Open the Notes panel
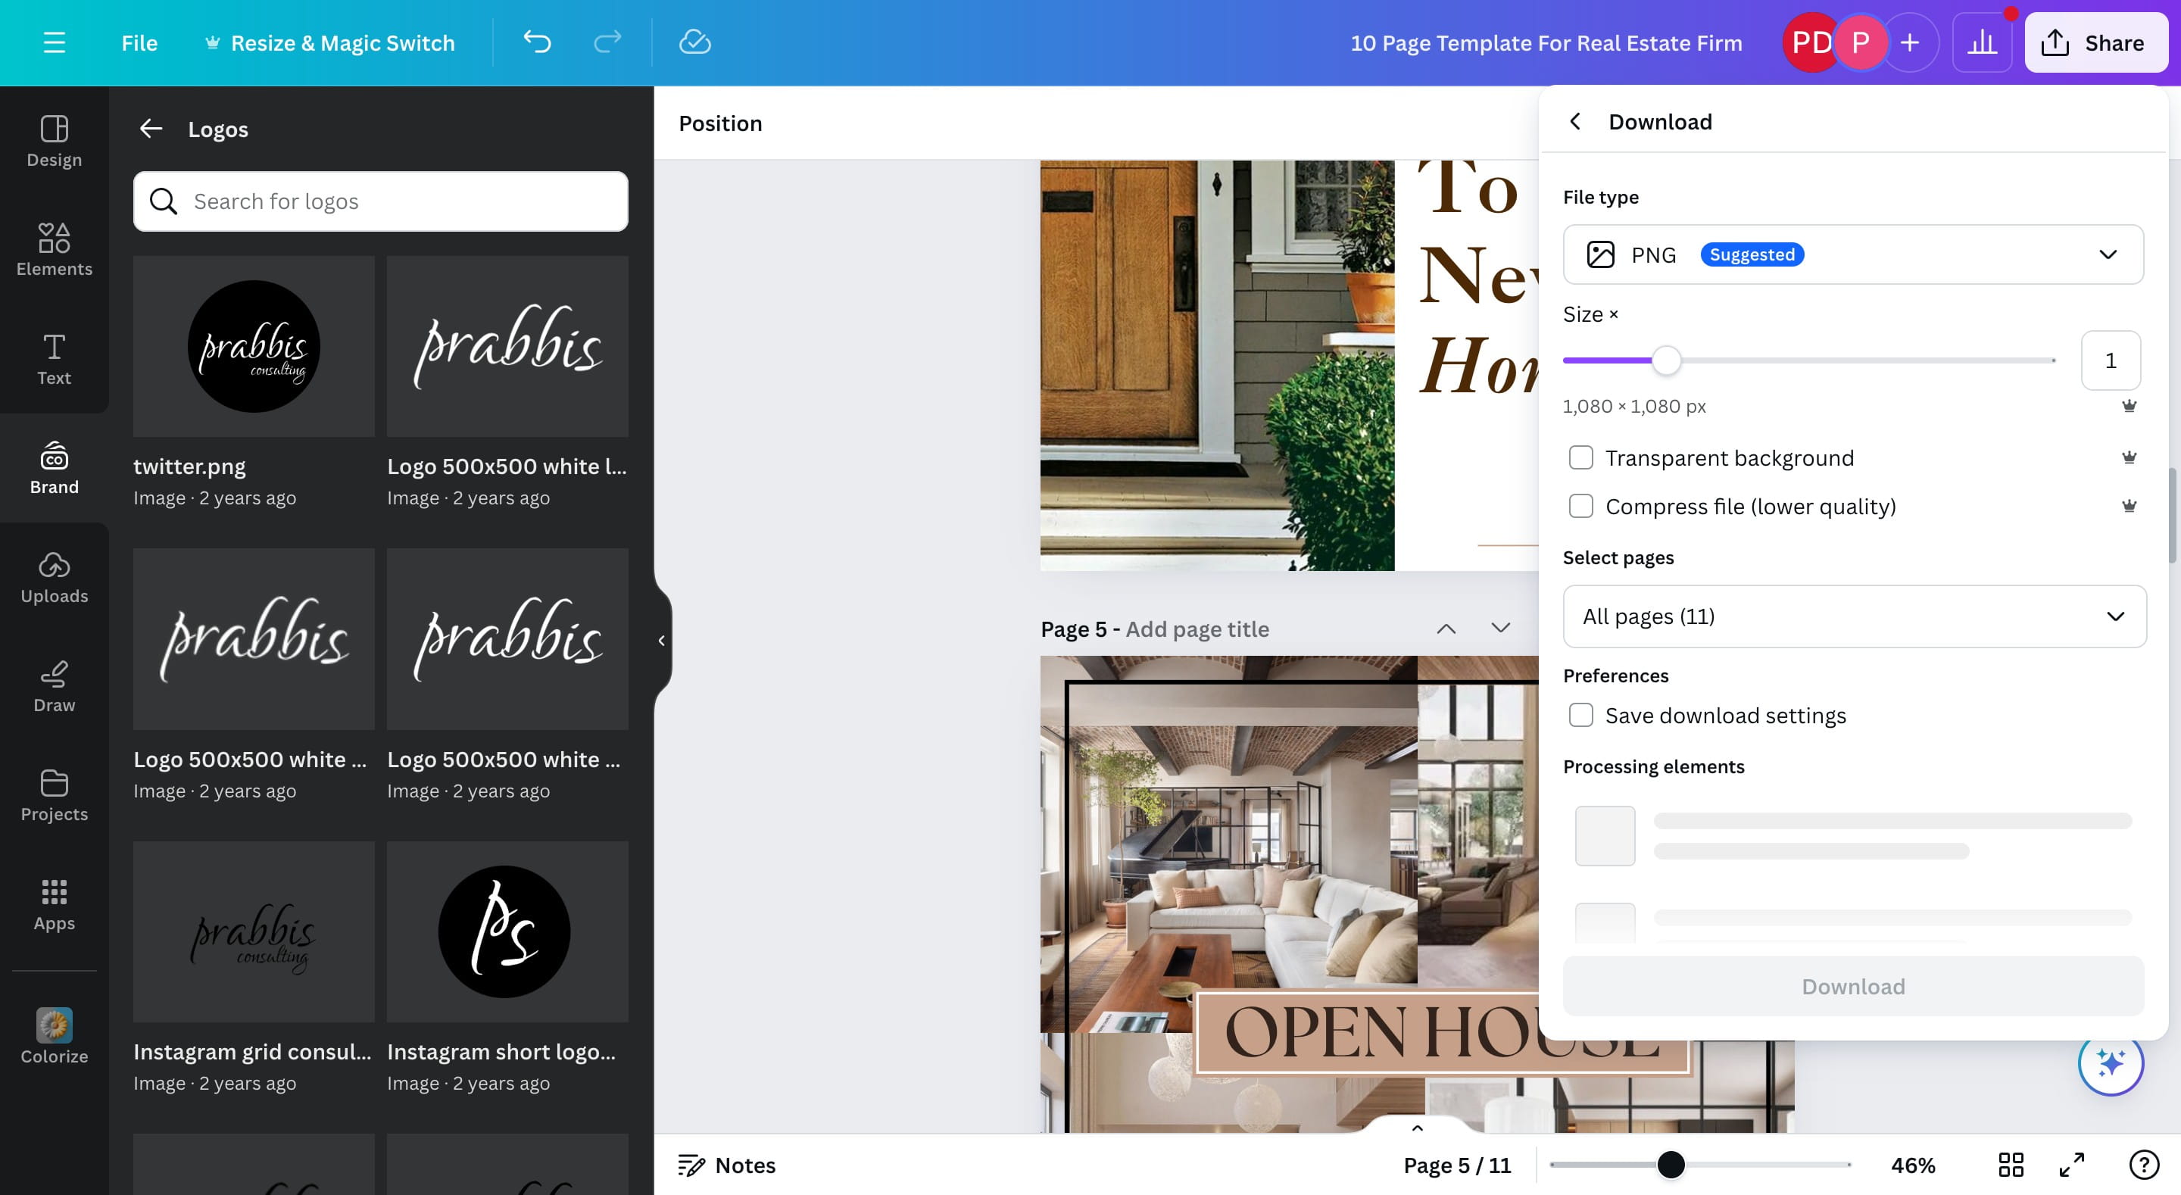The image size is (2181, 1195). (x=726, y=1165)
